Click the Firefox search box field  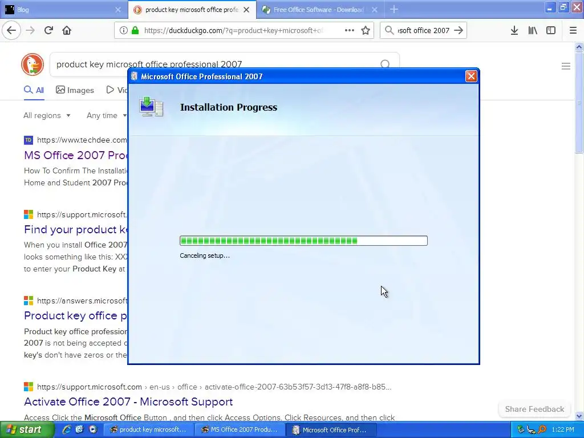(424, 30)
